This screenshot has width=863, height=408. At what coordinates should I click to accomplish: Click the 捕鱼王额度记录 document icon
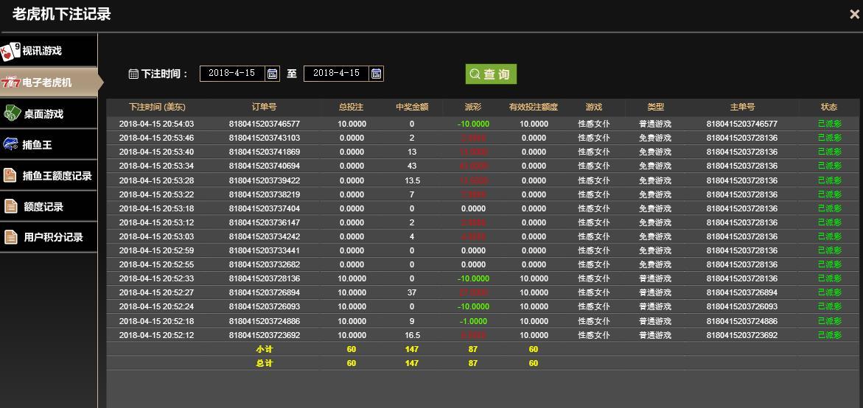(x=10, y=175)
